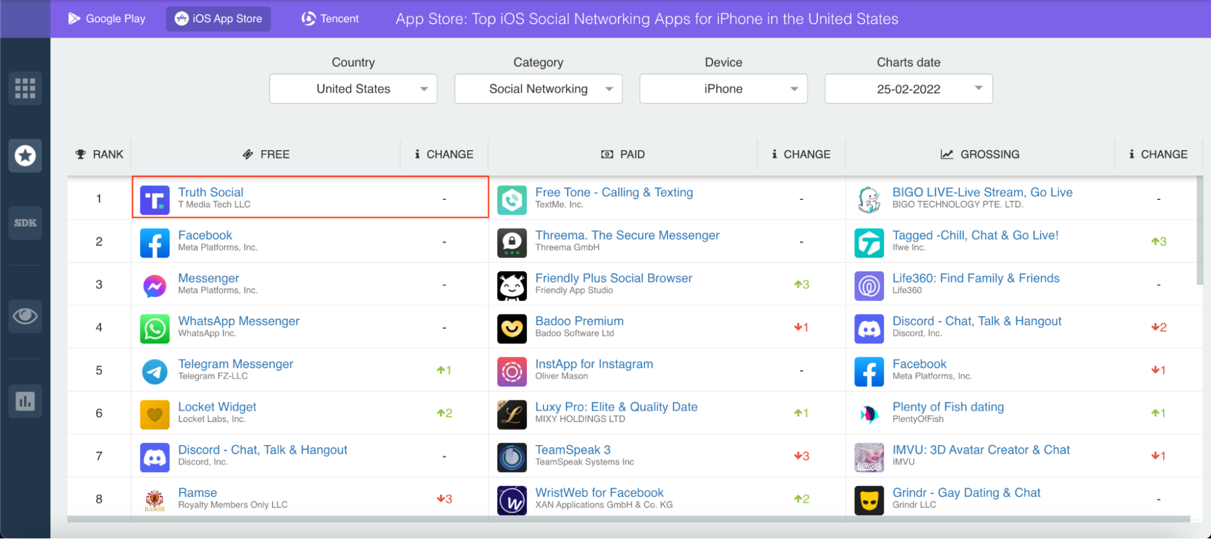Click the BIGO LIVE app icon
1211x539 pixels.
click(869, 200)
